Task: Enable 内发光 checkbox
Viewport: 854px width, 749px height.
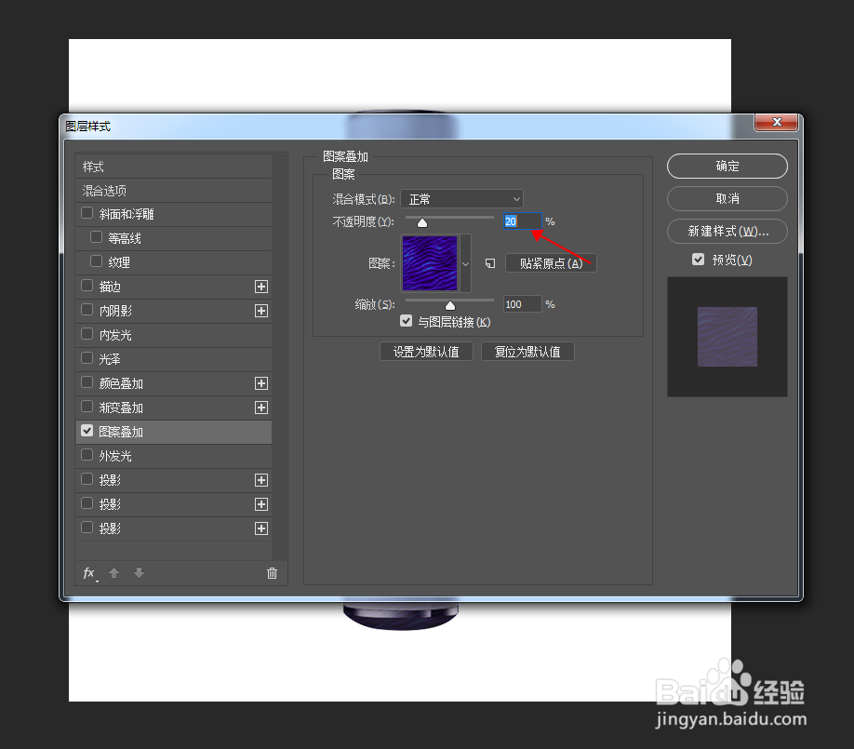Action: click(x=87, y=334)
